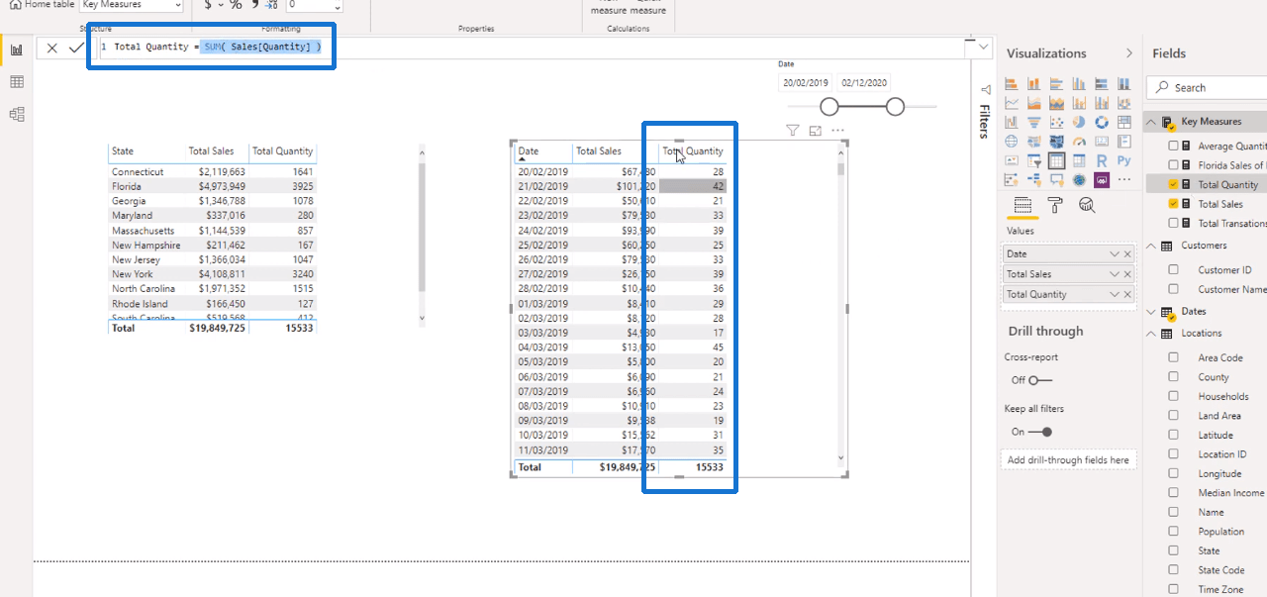The width and height of the screenshot is (1267, 597).
Task: Remove Total Quantity from Values well
Action: pos(1127,294)
